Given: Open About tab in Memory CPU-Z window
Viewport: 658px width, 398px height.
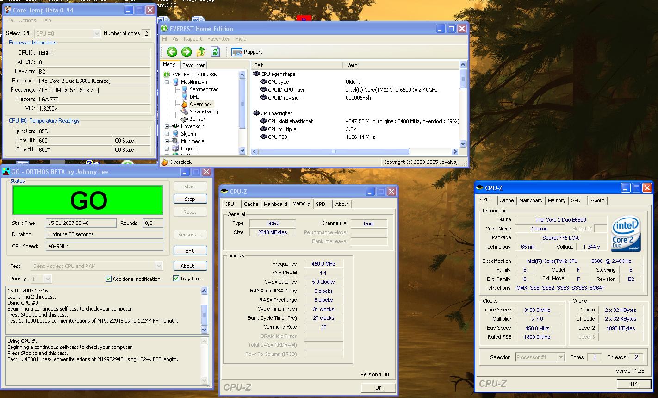Looking at the screenshot, I should click(342, 204).
